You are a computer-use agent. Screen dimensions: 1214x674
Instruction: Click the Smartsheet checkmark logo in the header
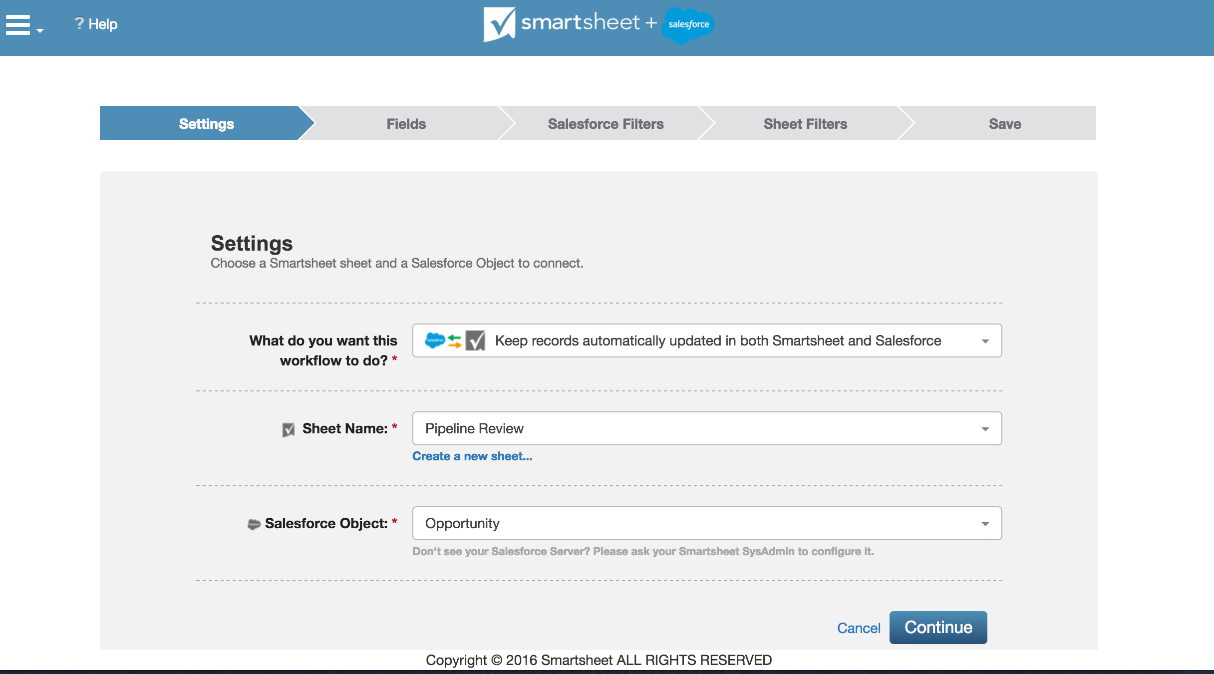(499, 24)
